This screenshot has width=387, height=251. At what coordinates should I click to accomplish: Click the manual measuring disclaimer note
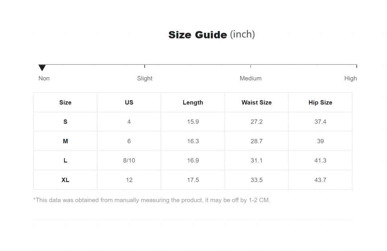(x=152, y=200)
